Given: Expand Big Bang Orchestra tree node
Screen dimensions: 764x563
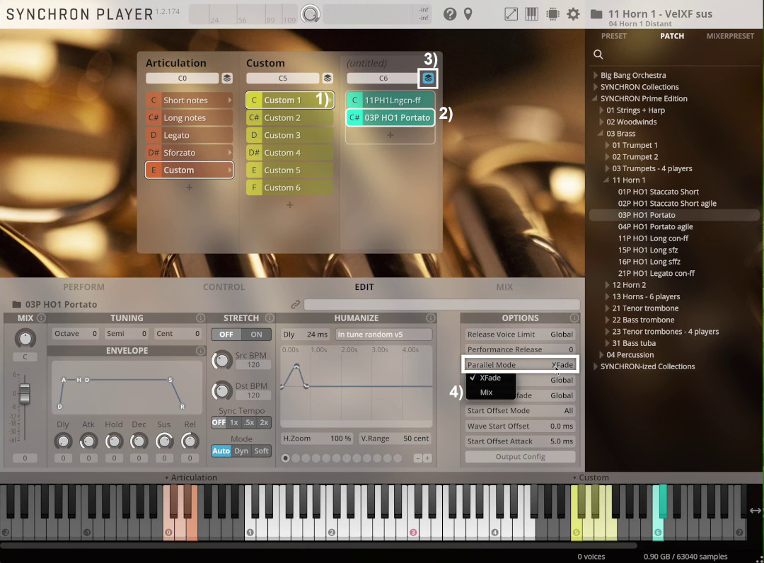Looking at the screenshot, I should (x=596, y=76).
